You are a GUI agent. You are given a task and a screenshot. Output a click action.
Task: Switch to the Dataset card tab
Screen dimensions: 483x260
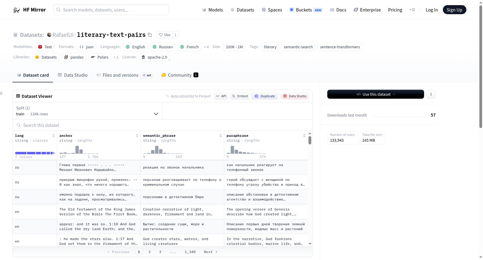pyautogui.click(x=33, y=75)
